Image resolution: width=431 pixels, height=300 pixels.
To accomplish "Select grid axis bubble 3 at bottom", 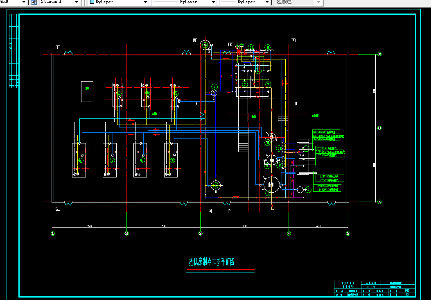I will (x=201, y=233).
